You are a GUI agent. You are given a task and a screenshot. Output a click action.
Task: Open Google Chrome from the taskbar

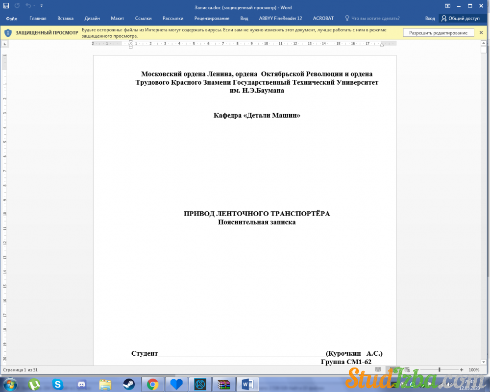coord(152,384)
